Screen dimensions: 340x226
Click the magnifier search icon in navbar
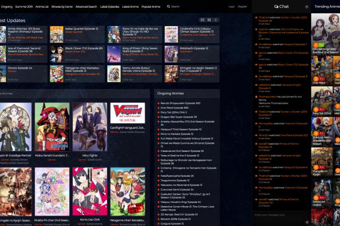click(169, 6)
